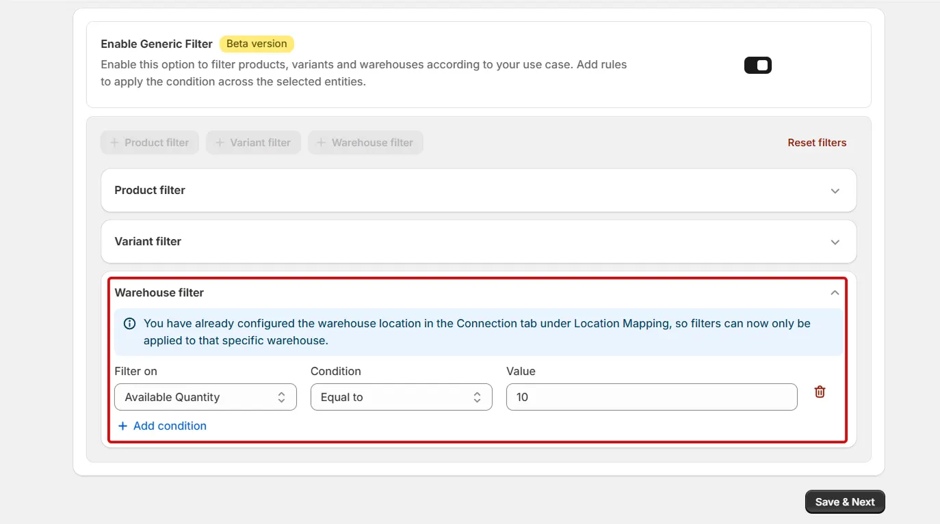Expand the Variant filter section

pyautogui.click(x=835, y=242)
